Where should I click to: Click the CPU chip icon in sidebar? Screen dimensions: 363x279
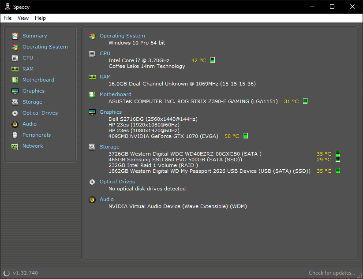point(15,58)
